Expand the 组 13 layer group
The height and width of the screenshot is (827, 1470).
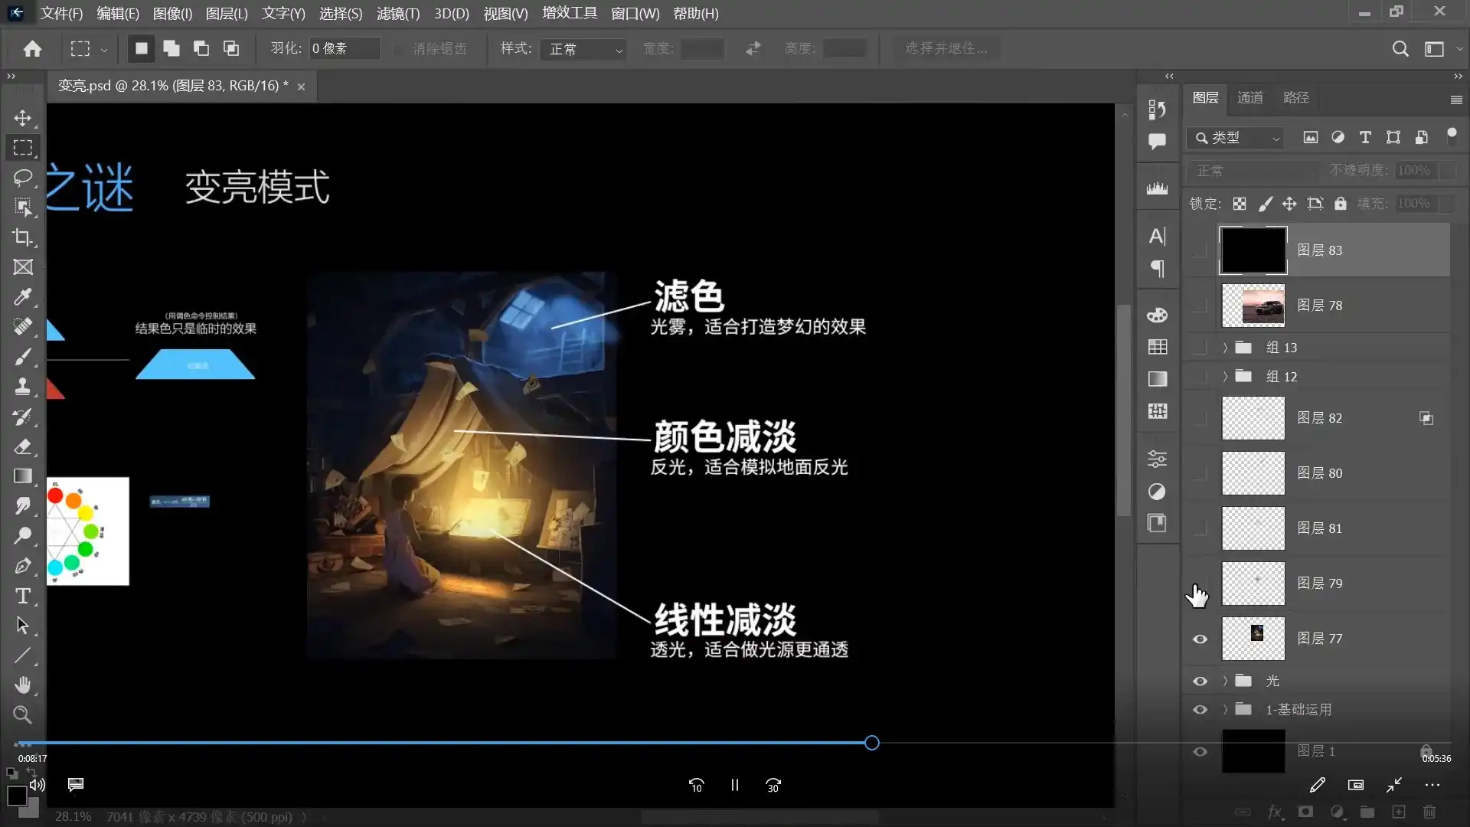1224,347
